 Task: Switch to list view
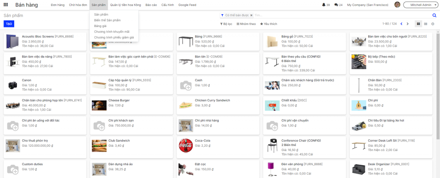(426, 24)
